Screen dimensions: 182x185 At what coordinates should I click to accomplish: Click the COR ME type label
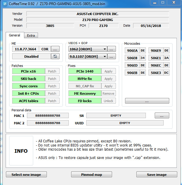[x=45, y=49]
